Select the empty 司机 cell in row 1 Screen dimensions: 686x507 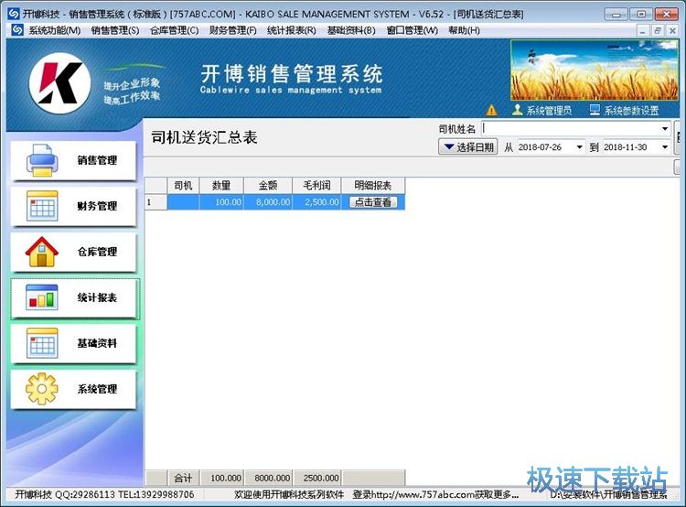click(183, 202)
